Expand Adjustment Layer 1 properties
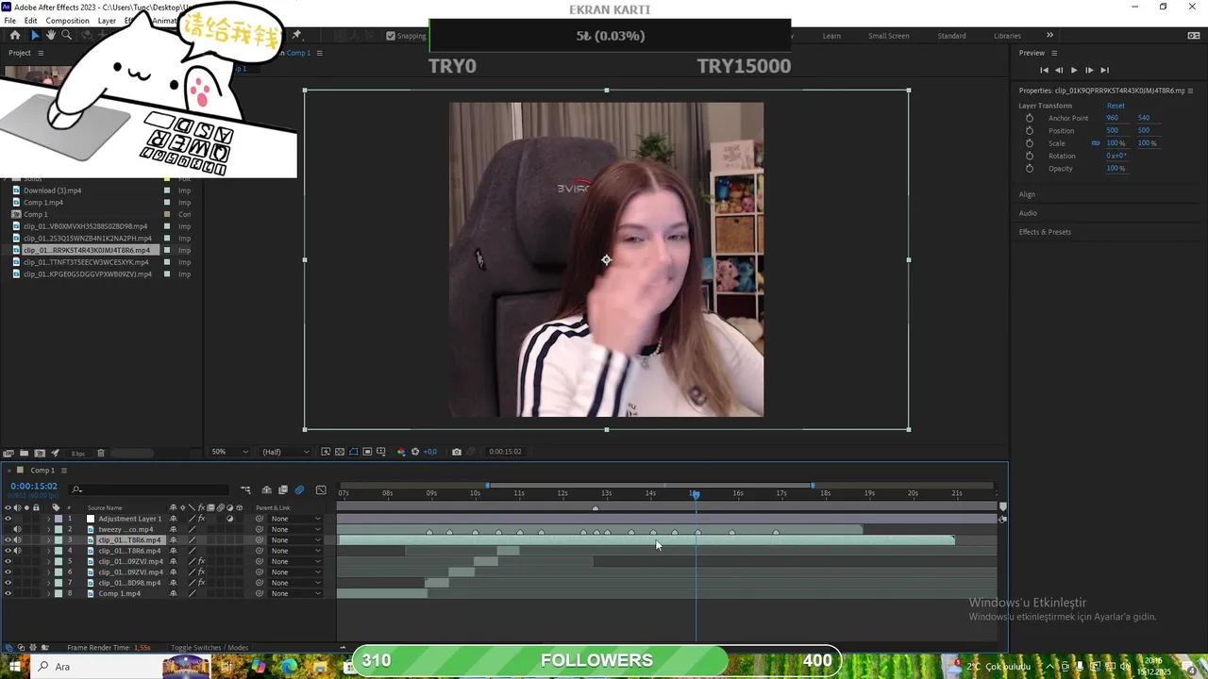Image resolution: width=1208 pixels, height=679 pixels. [x=48, y=519]
